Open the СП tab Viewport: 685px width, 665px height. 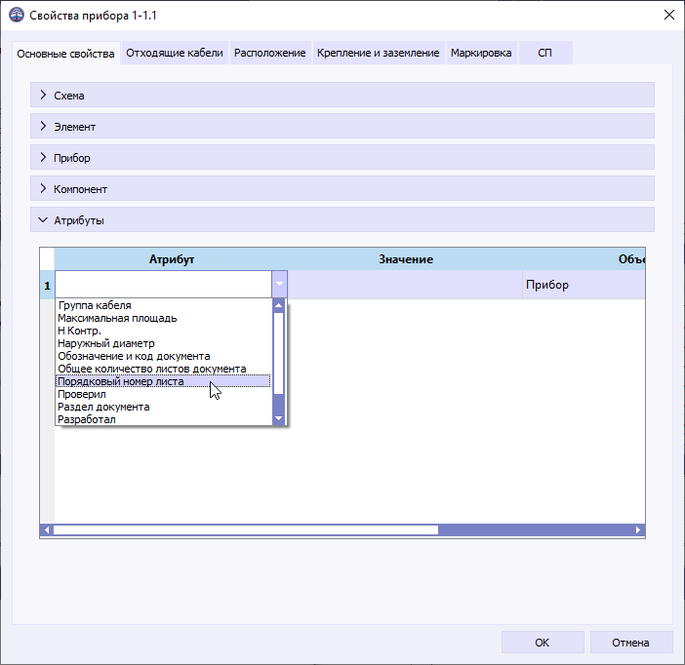tap(544, 53)
